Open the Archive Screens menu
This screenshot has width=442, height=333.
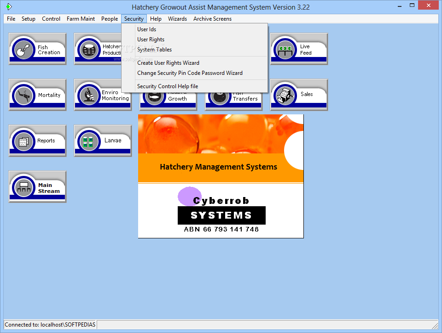pos(212,19)
